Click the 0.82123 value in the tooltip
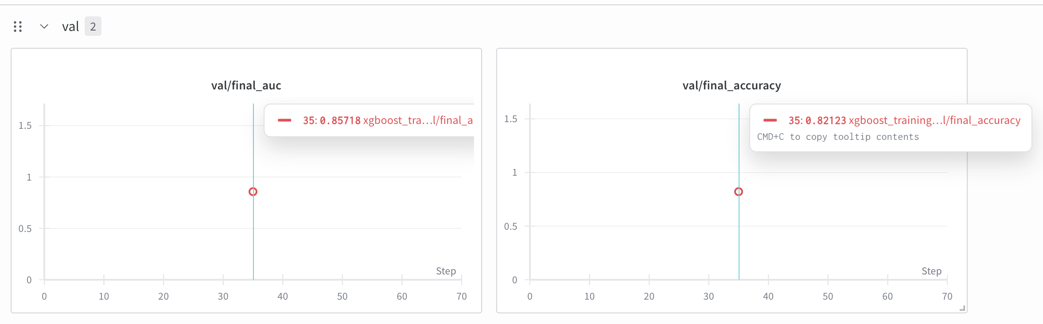 tap(826, 120)
